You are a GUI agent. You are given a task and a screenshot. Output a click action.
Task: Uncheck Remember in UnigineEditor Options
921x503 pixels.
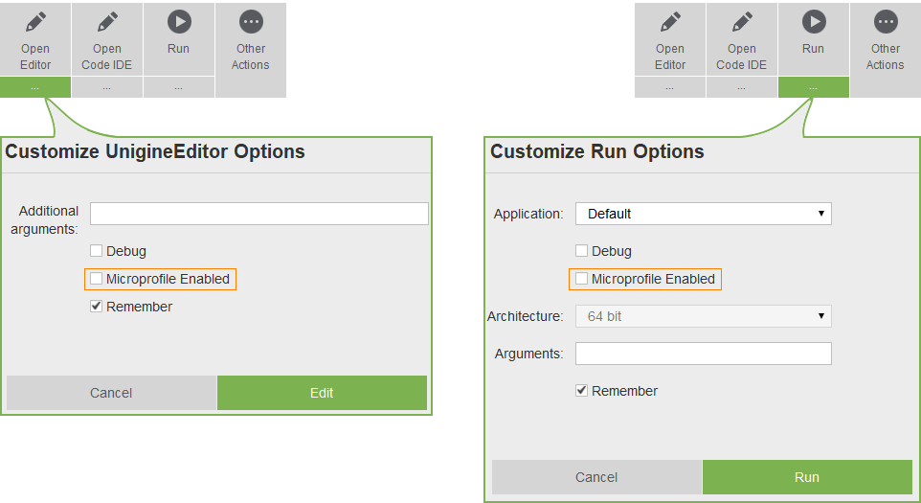point(97,307)
